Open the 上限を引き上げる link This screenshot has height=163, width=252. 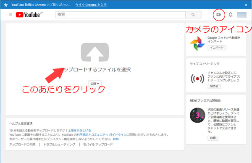[x=79, y=130]
